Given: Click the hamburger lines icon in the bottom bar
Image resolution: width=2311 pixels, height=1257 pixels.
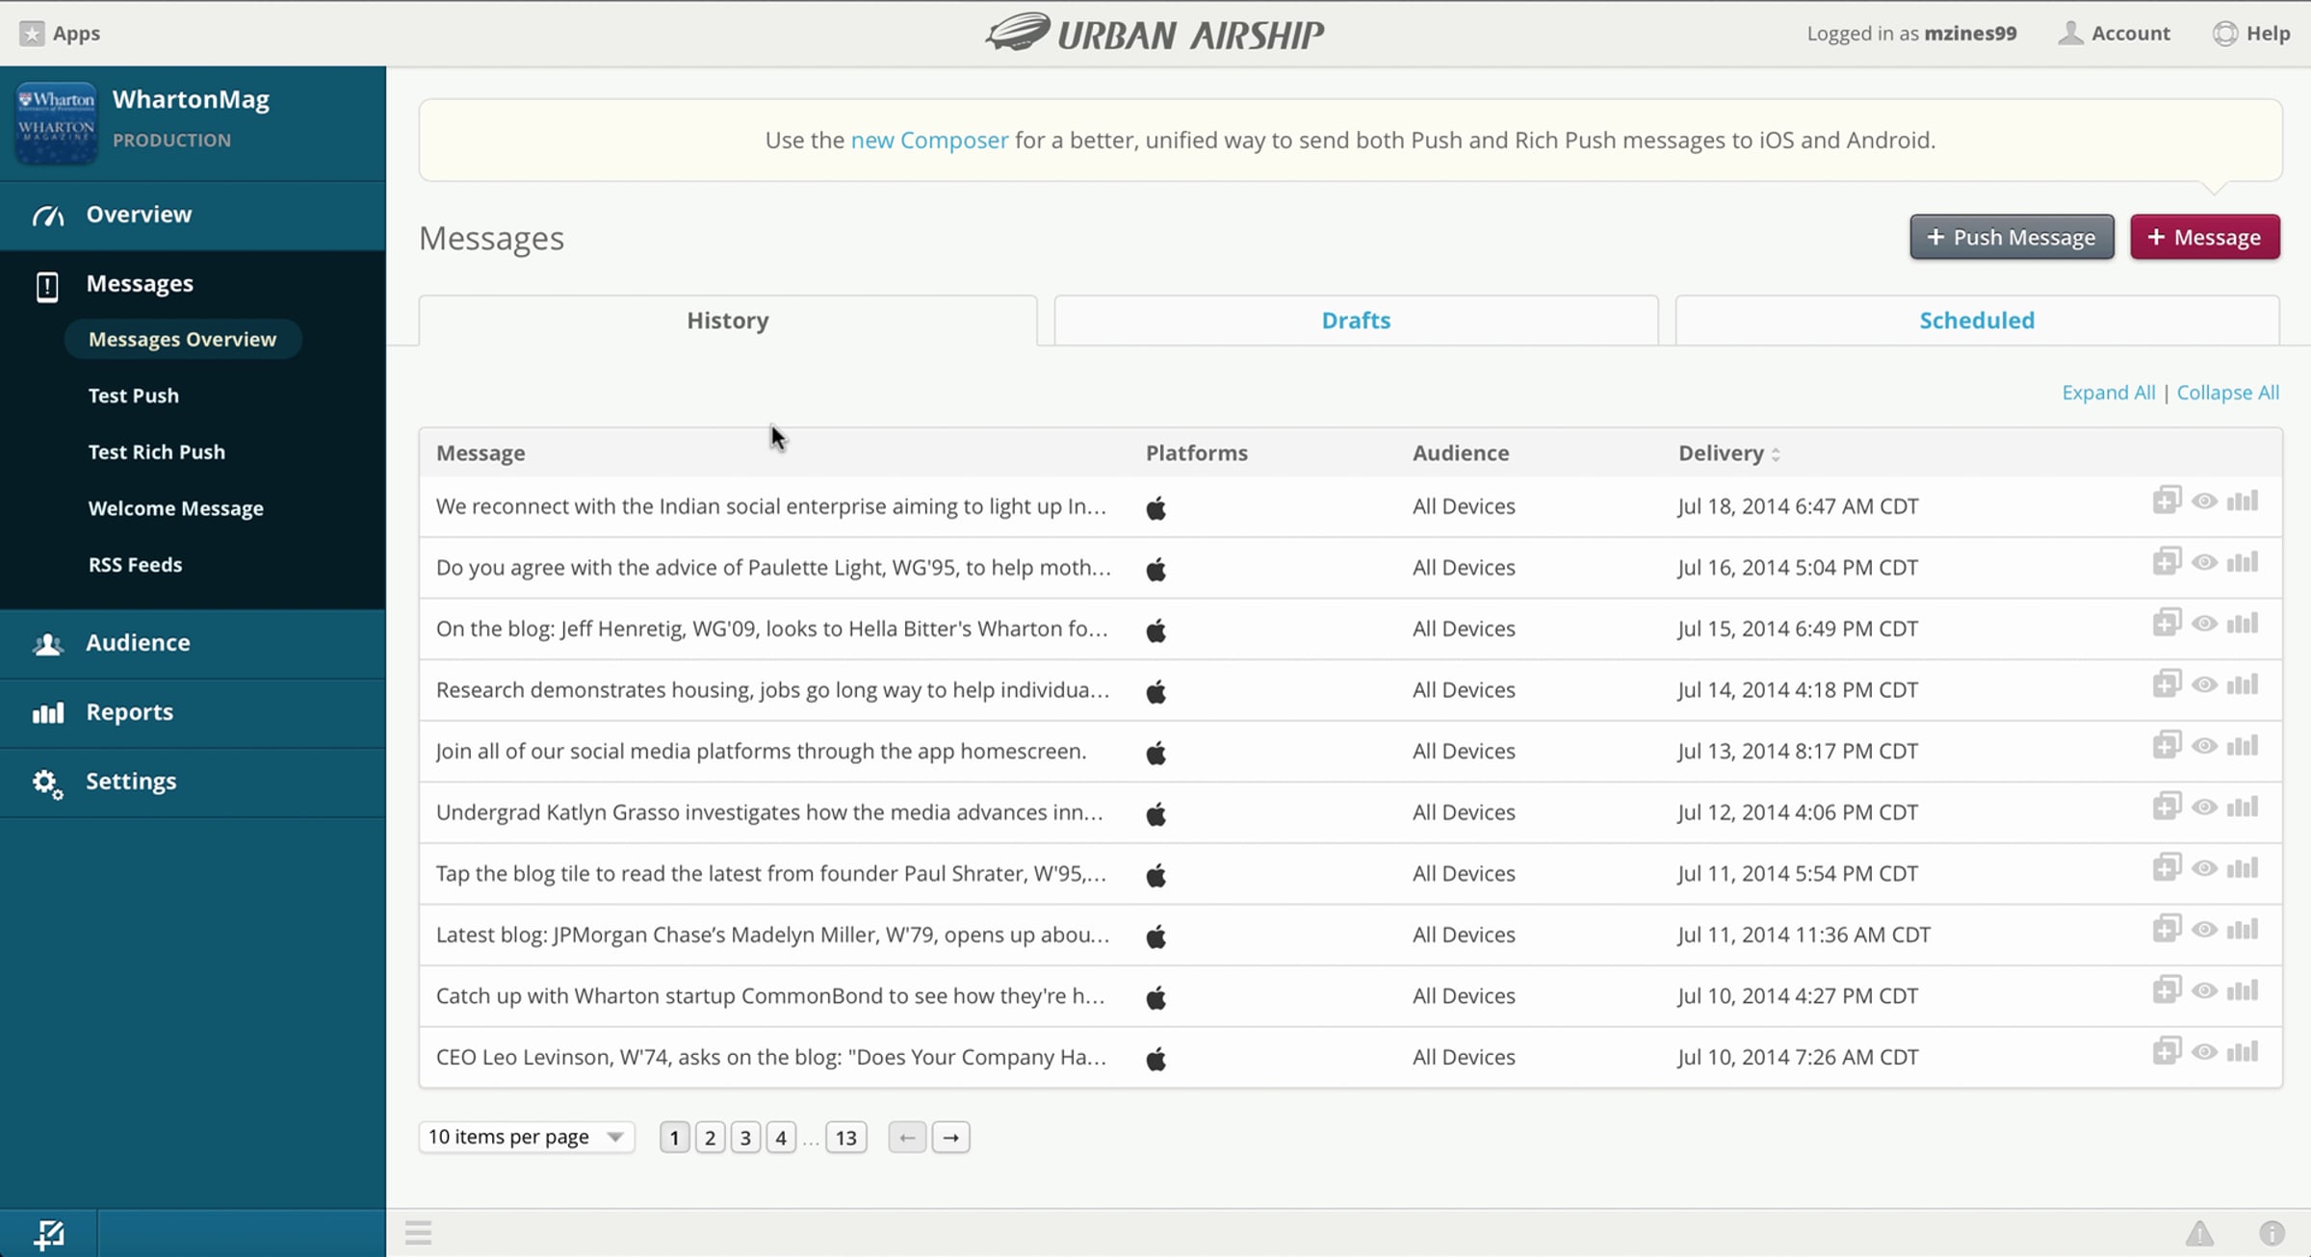Looking at the screenshot, I should 418,1232.
